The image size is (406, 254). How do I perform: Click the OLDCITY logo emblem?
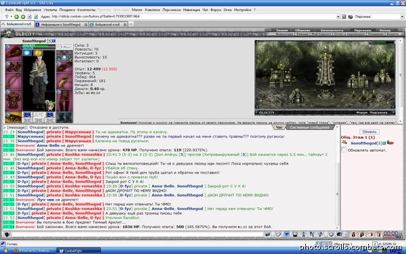(x=9, y=34)
